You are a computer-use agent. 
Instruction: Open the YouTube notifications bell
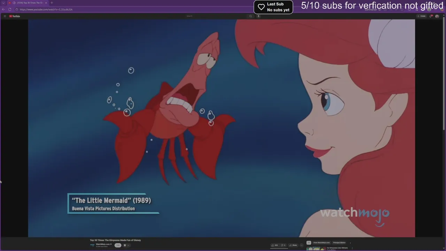431,16
